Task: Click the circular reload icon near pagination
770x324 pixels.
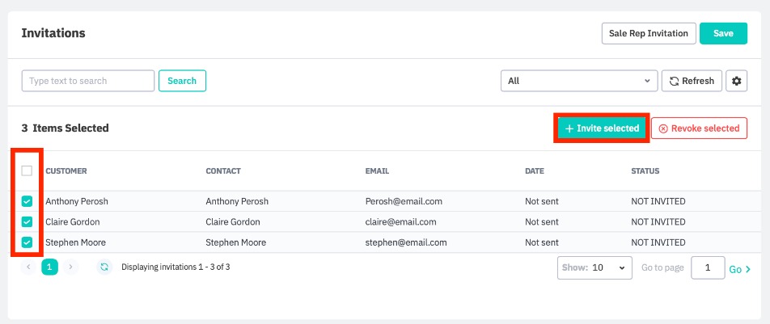Action: click(104, 267)
